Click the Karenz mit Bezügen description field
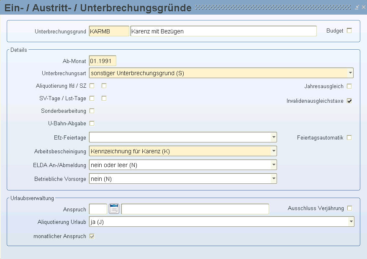Screen dimensions: 367x259 223,31
